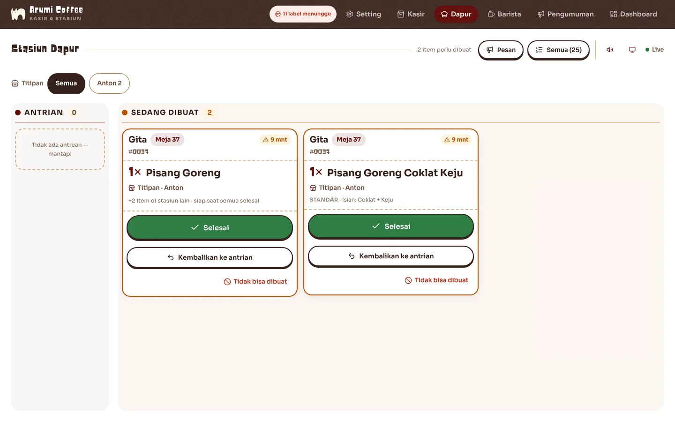Click the Arumi Coffee logo icon
675x422 pixels.
click(x=18, y=14)
